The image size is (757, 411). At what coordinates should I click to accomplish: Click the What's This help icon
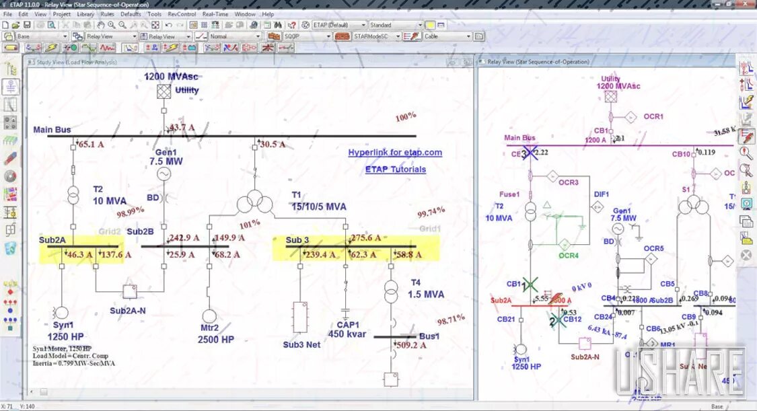pos(291,25)
